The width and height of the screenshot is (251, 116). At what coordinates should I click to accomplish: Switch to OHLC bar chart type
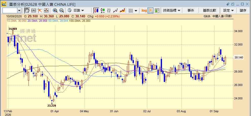[x=109, y=11]
